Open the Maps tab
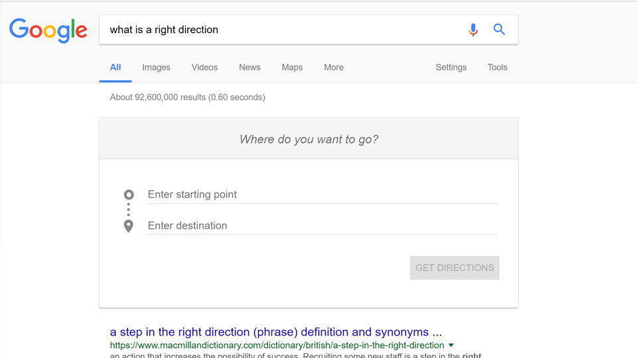Screen dimensions: 637x358 292,68
